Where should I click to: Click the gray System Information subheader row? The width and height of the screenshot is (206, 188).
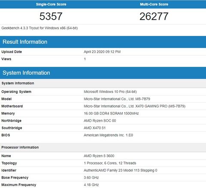click(103, 83)
